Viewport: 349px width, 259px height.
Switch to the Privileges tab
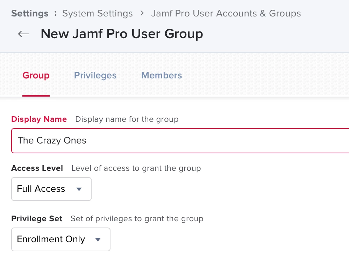coord(95,75)
